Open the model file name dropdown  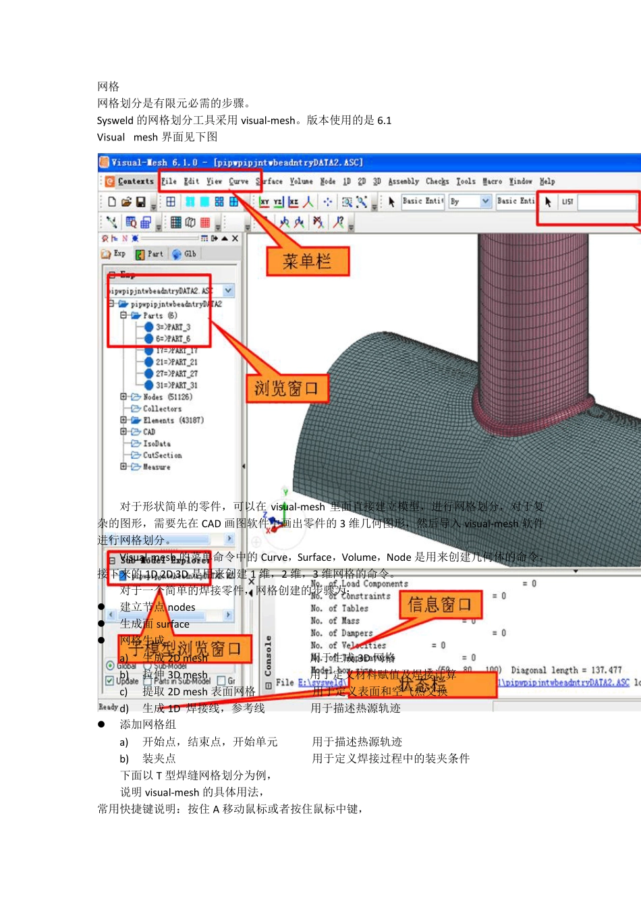pos(228,291)
